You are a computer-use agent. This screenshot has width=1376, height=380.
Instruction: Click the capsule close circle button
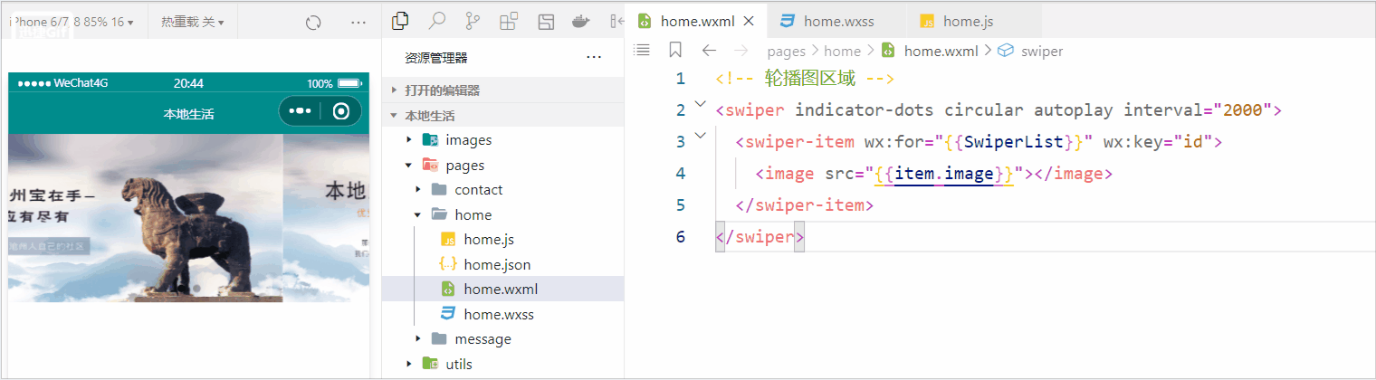tap(341, 111)
